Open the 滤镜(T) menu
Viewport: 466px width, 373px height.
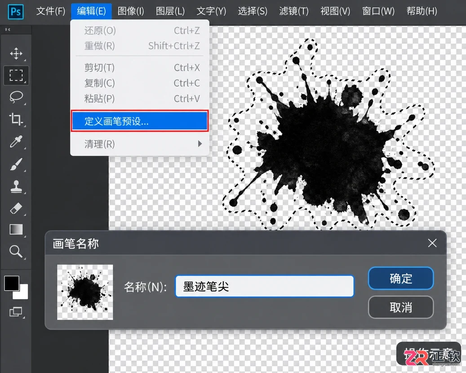coord(294,11)
